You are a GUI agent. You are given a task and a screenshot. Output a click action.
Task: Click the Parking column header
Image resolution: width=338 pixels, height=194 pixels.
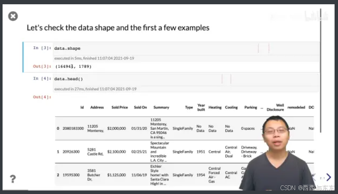click(251, 107)
